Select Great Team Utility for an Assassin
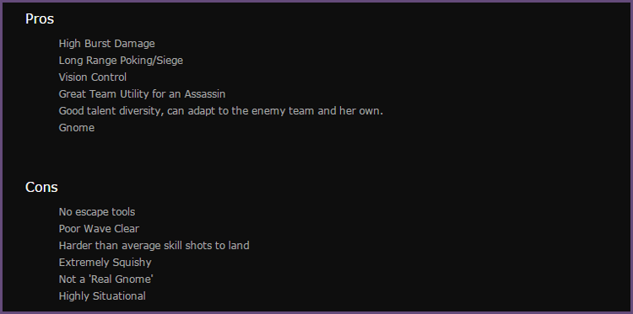This screenshot has width=633, height=314. (142, 94)
